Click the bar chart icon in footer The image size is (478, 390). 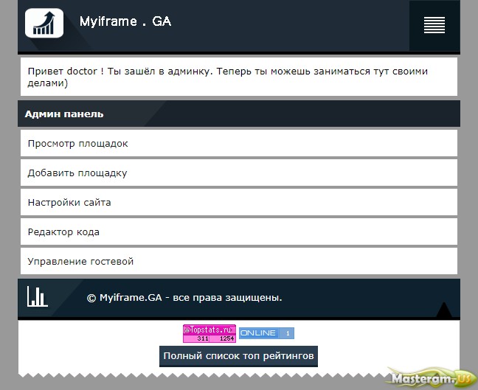coord(37,296)
